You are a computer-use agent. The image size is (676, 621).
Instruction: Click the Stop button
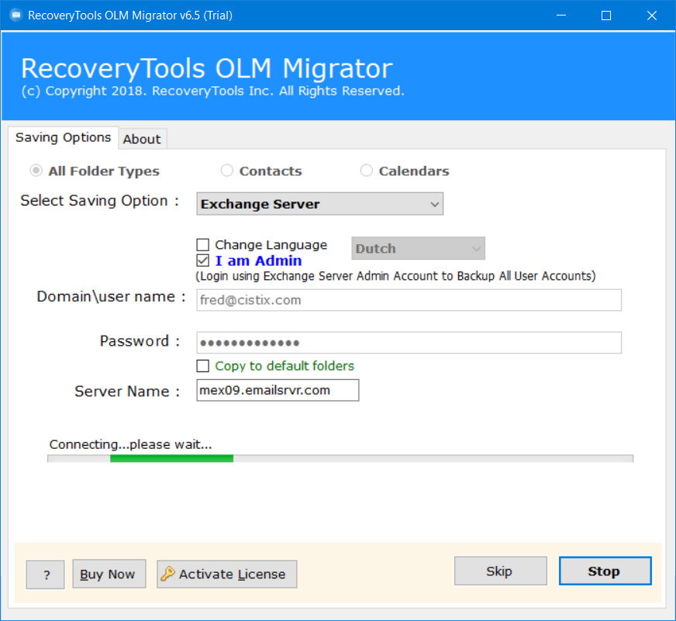coord(605,571)
